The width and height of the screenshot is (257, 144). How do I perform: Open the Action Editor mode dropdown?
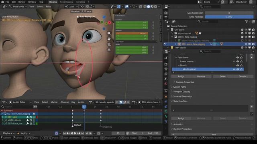pos(20,102)
